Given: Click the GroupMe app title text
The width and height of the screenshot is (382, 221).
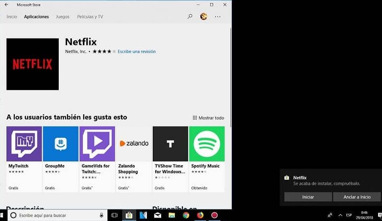Looking at the screenshot, I should [55, 166].
